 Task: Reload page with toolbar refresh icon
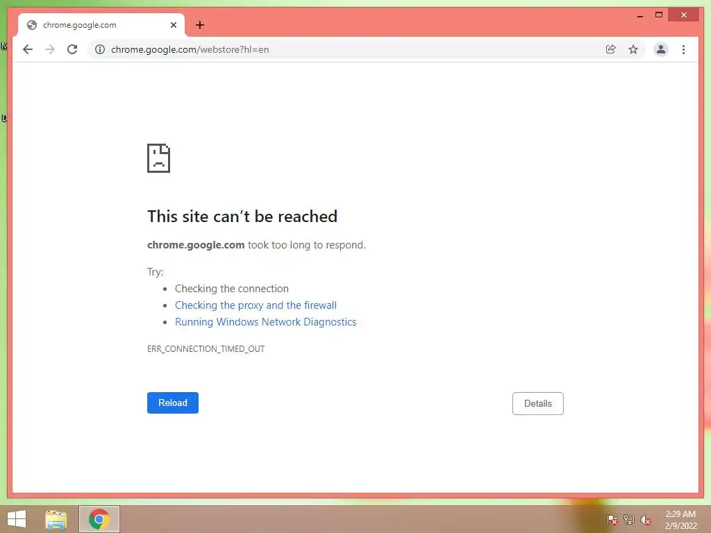[x=72, y=49]
